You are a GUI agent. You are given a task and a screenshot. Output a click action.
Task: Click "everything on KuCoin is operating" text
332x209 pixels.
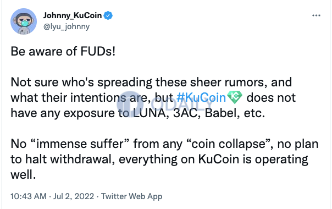coord(213,159)
